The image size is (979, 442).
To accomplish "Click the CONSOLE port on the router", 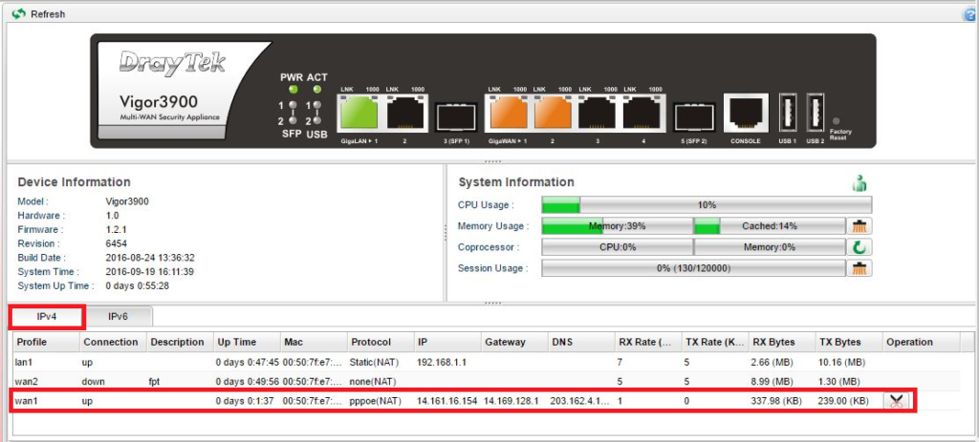I will click(745, 115).
